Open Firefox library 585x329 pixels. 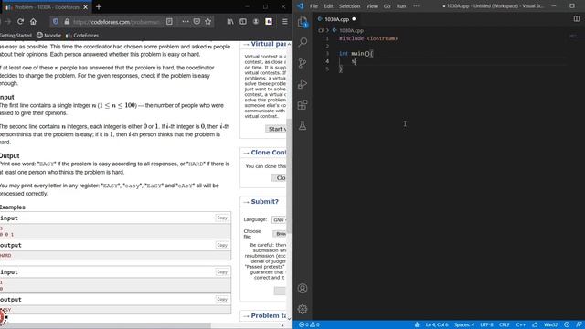coord(230,22)
